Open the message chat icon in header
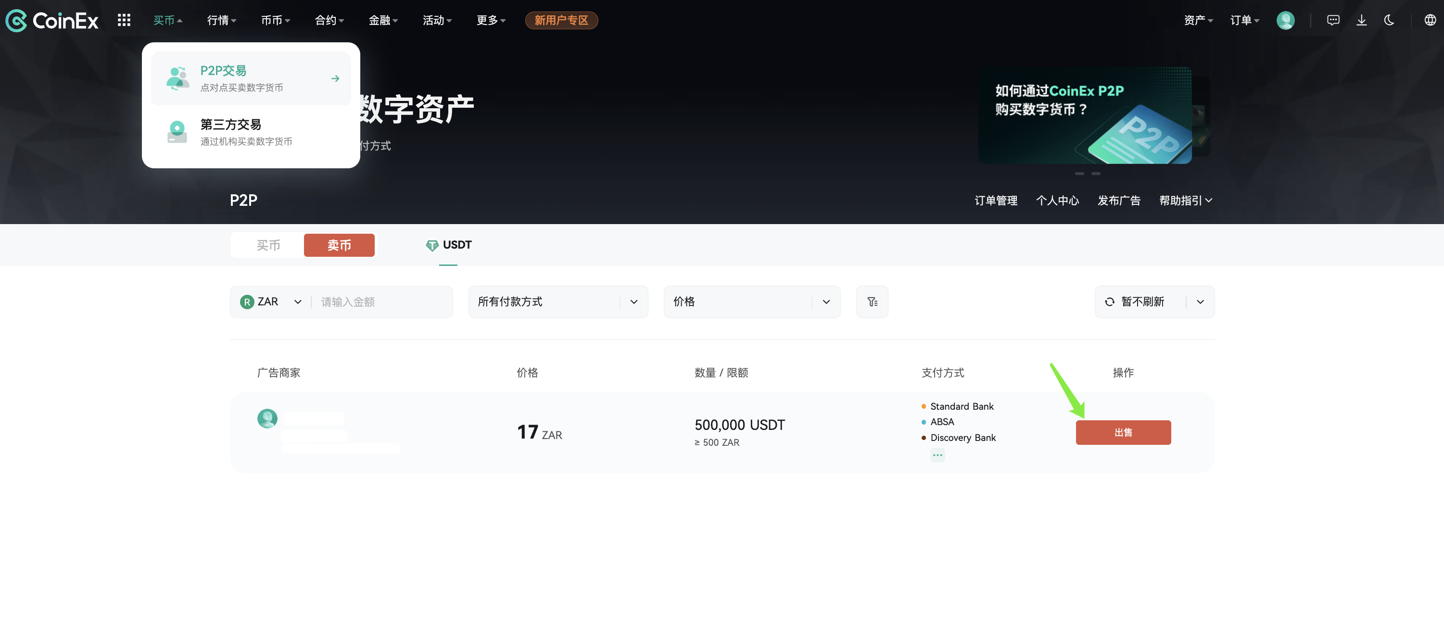1444x629 pixels. point(1333,20)
